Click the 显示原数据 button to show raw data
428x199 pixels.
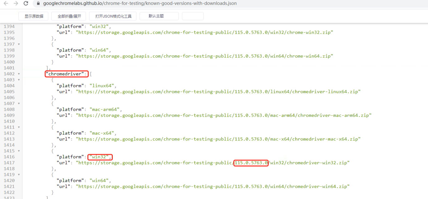(33, 16)
